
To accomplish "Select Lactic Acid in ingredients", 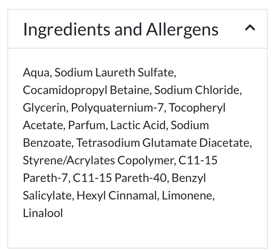I will [139, 125].
